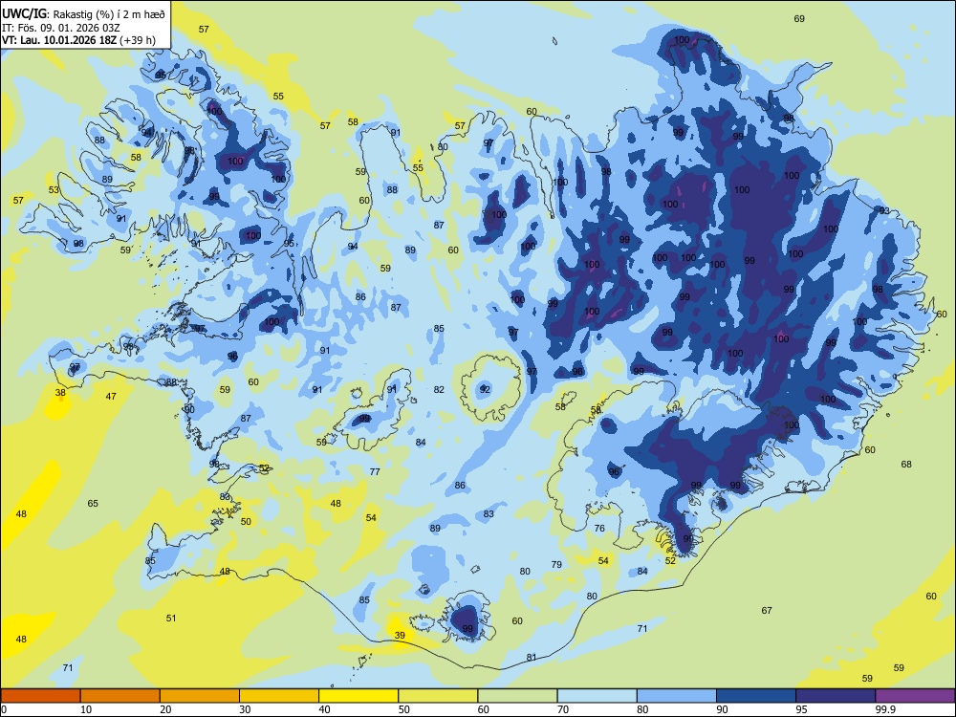Click the map value '79' in southern Iceland
This screenshot has height=717, width=956.
(556, 565)
